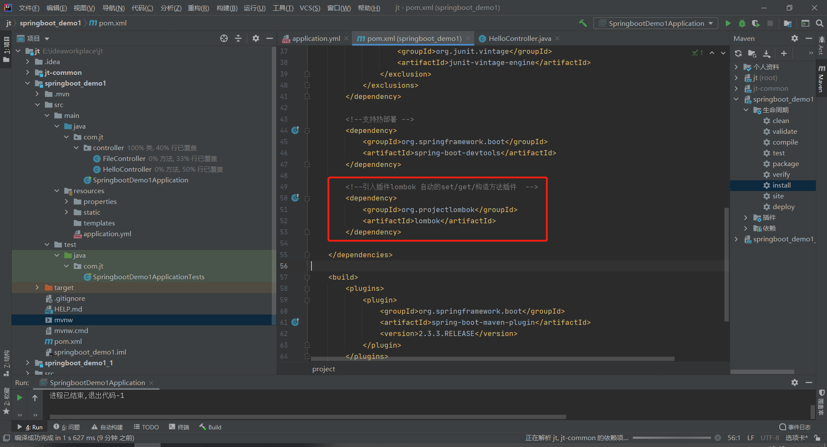Go to next highlighted problem arrow
This screenshot has height=447, width=827.
coord(723,53)
